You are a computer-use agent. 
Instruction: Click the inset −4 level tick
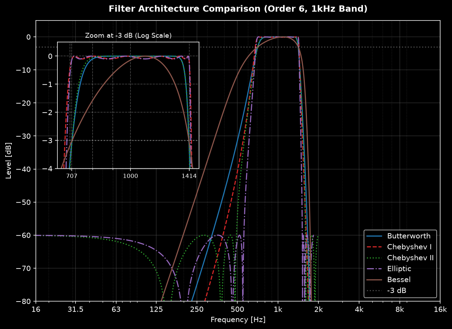click(x=48, y=168)
